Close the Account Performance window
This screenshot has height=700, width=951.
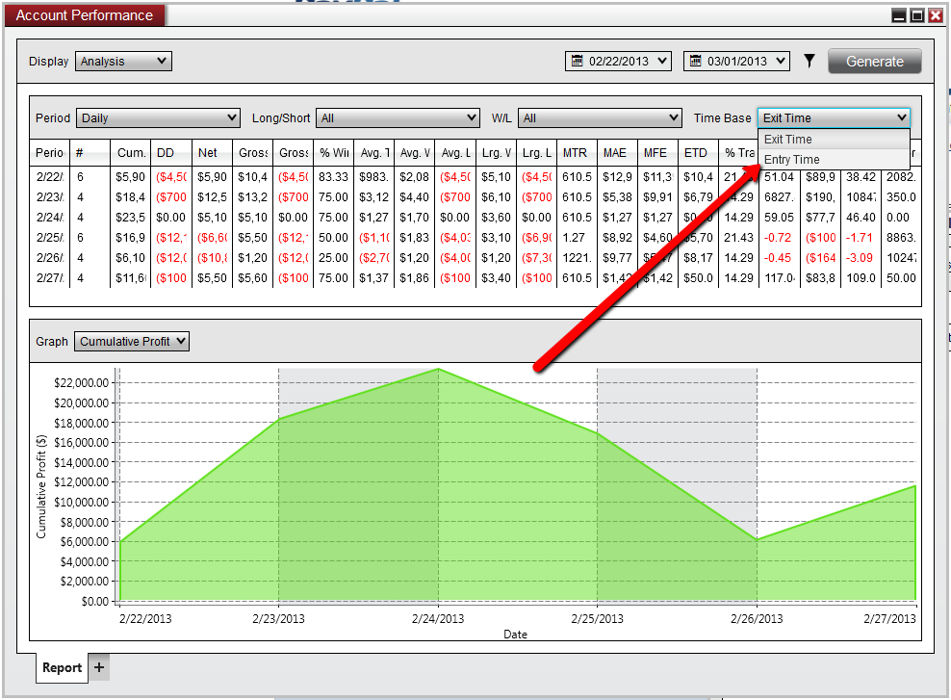pyautogui.click(x=936, y=15)
